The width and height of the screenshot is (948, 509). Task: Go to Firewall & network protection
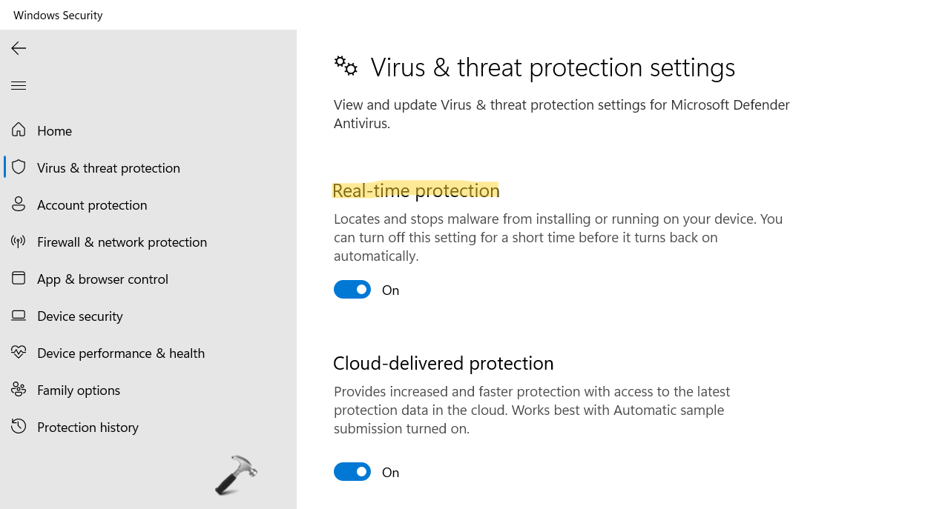pos(122,242)
